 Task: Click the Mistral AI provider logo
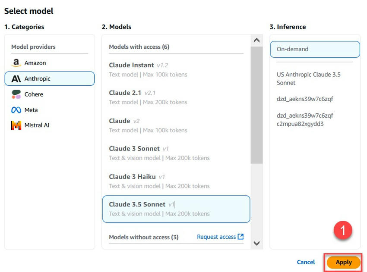[x=16, y=125]
